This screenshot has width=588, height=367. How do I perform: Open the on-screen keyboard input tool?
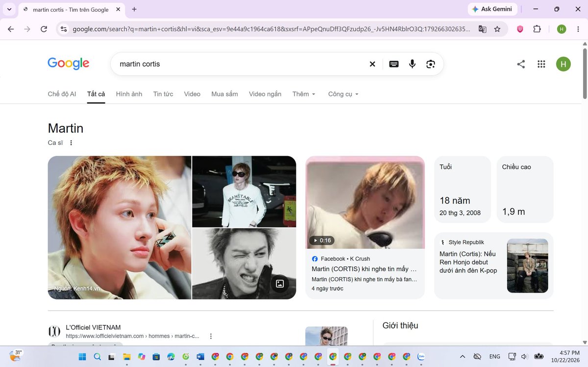point(394,64)
